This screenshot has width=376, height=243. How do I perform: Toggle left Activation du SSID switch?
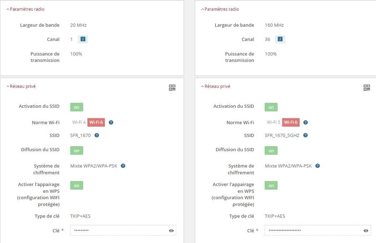tap(76, 107)
